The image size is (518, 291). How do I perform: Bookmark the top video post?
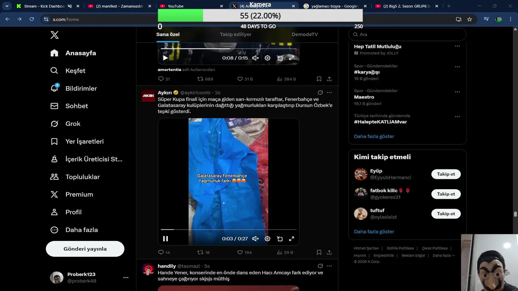[319, 79]
